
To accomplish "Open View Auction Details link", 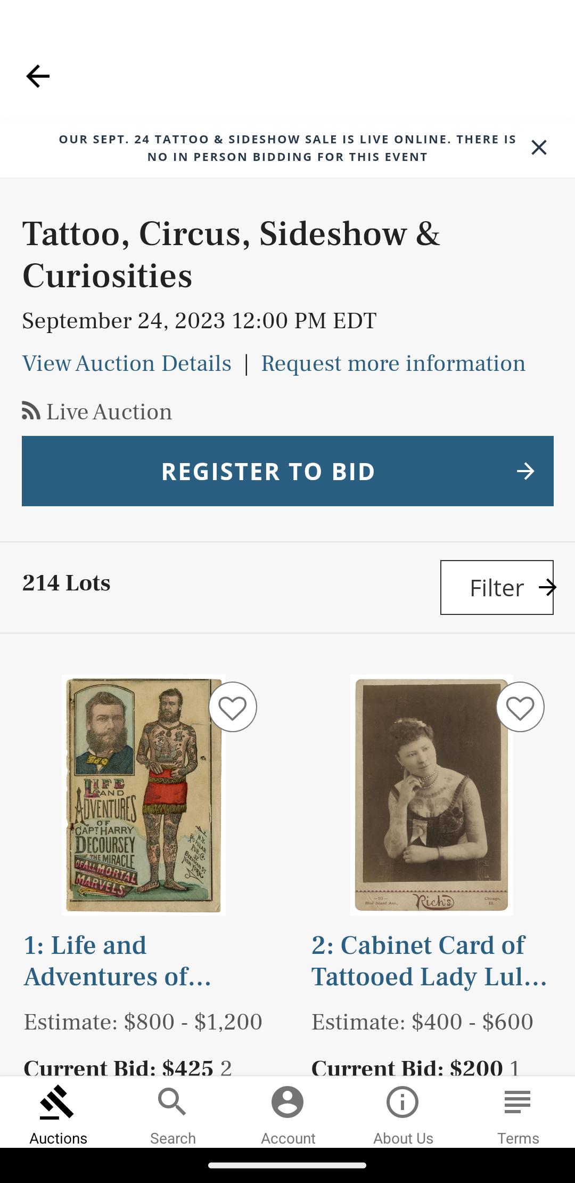I will coord(127,363).
